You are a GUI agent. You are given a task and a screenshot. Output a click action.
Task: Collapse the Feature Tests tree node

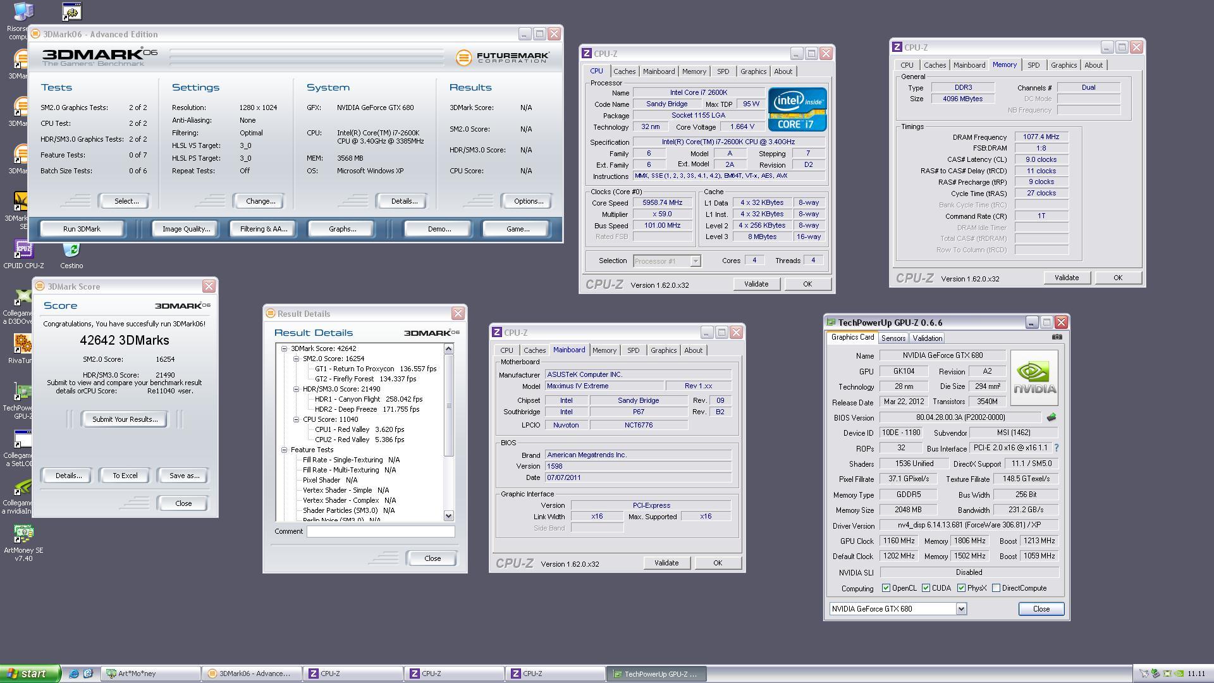285,450
